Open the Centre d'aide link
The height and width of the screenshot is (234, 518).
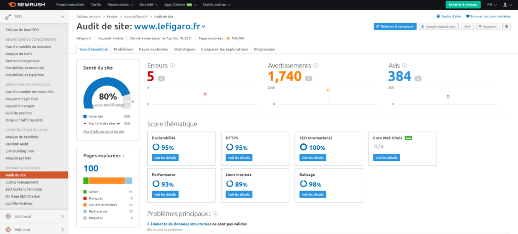click(449, 16)
